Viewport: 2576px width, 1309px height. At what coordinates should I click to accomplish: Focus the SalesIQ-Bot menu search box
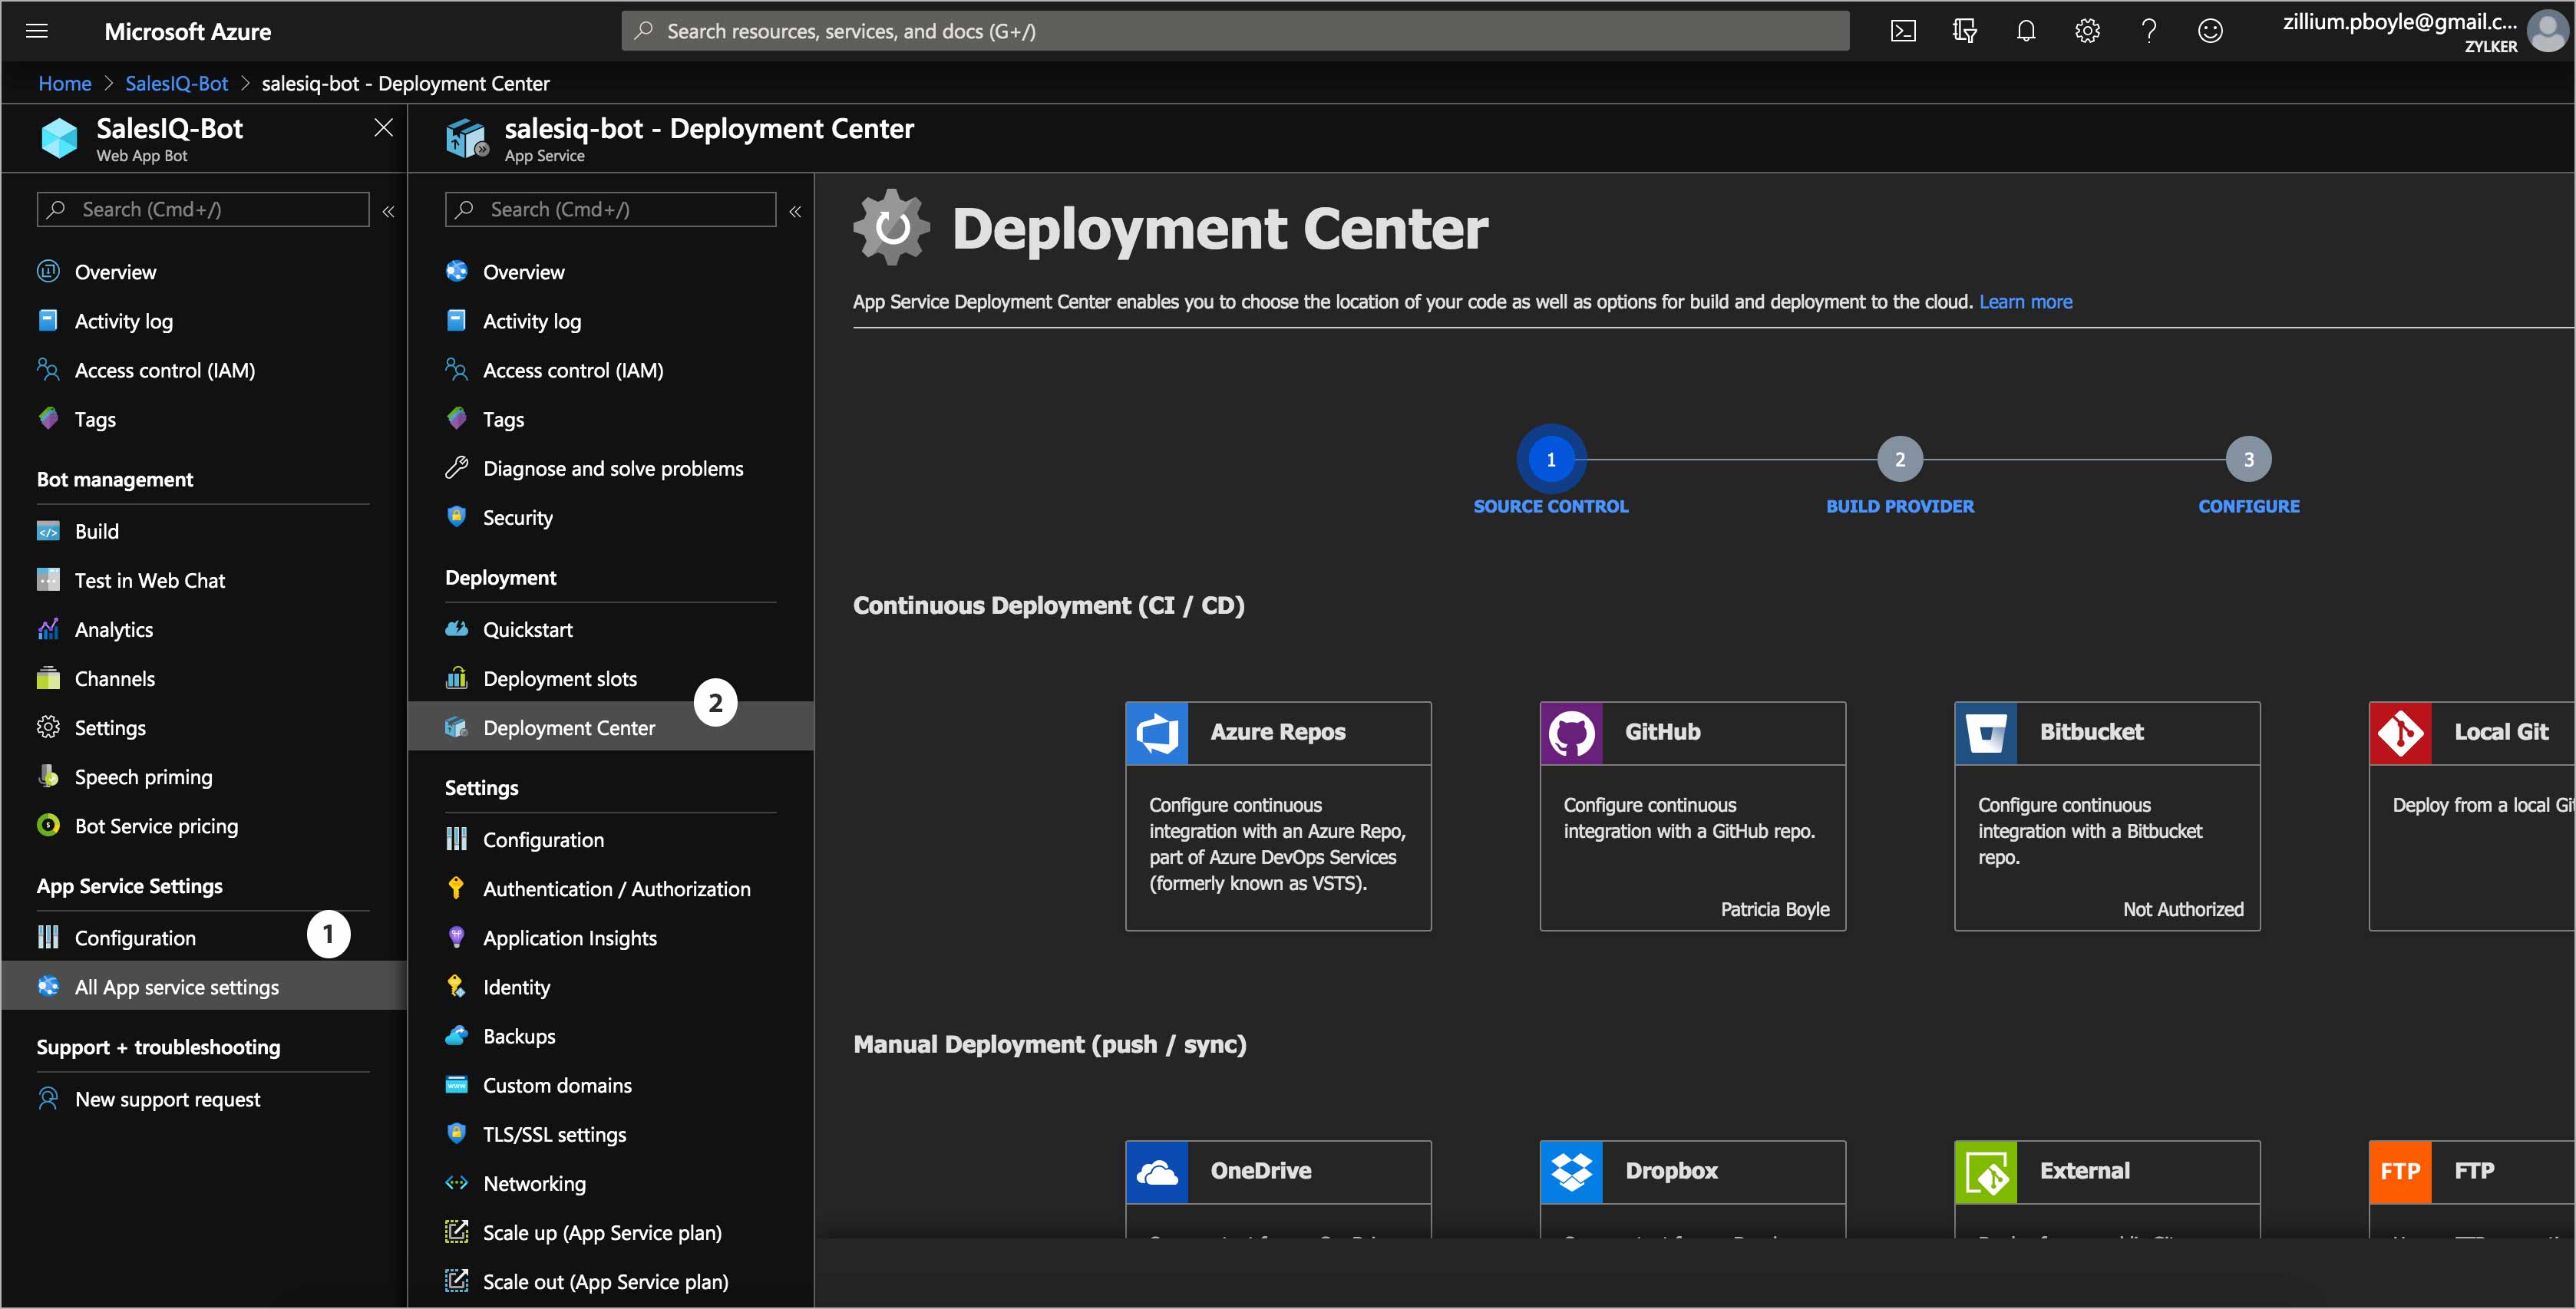pyautogui.click(x=203, y=209)
